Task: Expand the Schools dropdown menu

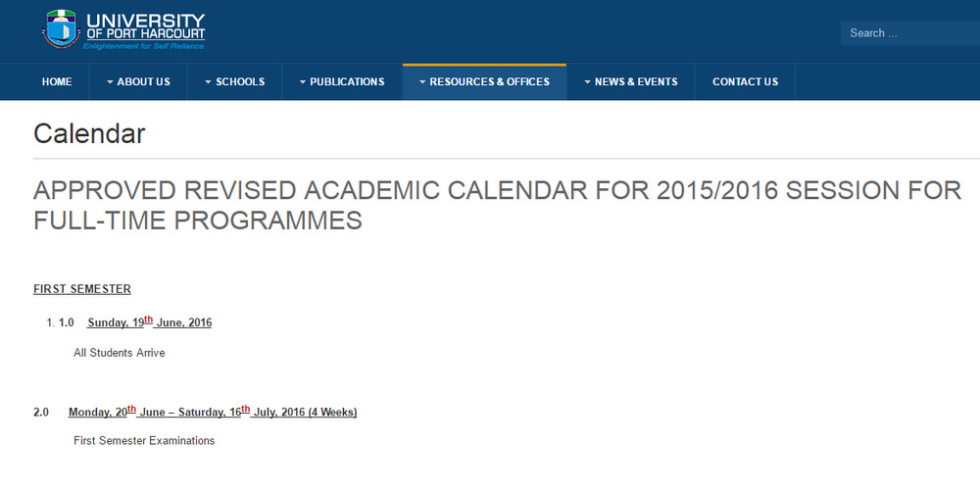Action: click(234, 82)
